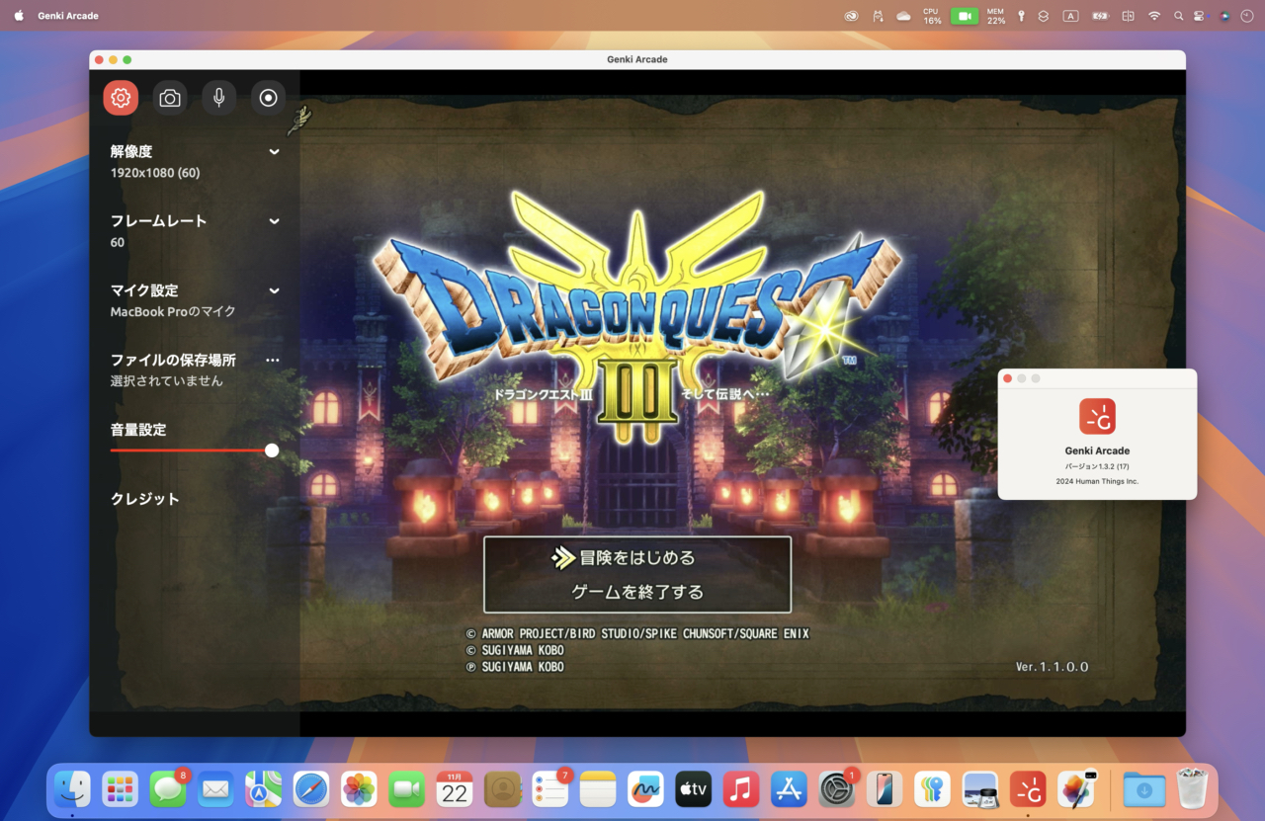Open Messages from the Dock
The height and width of the screenshot is (821, 1265).
(x=168, y=788)
